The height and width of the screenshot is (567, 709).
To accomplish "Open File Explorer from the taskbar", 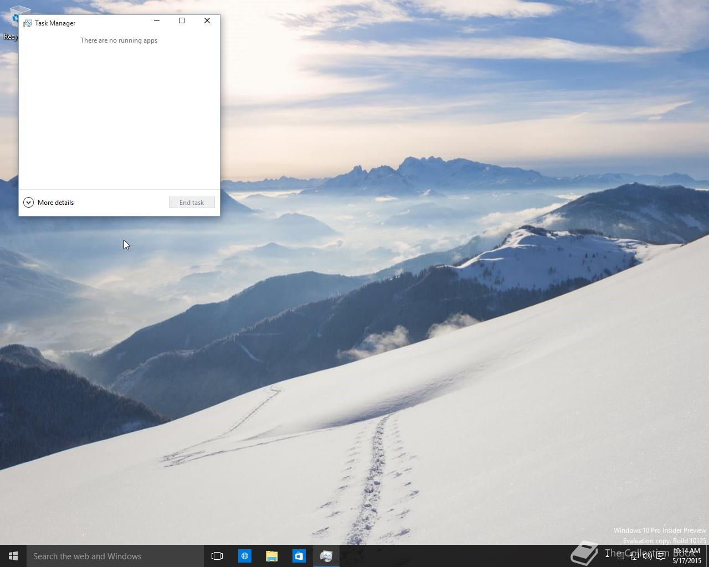I will coord(271,556).
